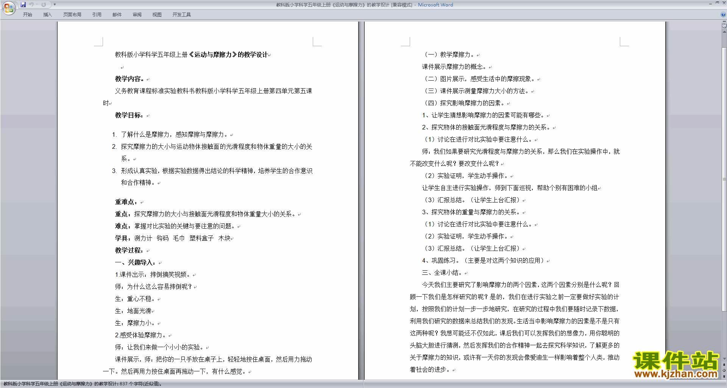Click the line starting with 重点：探究摩擦力
Viewport: 727px width, 388px height.
(x=206, y=214)
